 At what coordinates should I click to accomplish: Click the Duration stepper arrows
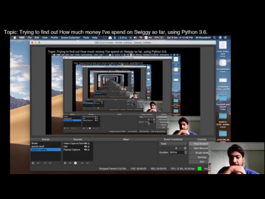(x=185, y=153)
